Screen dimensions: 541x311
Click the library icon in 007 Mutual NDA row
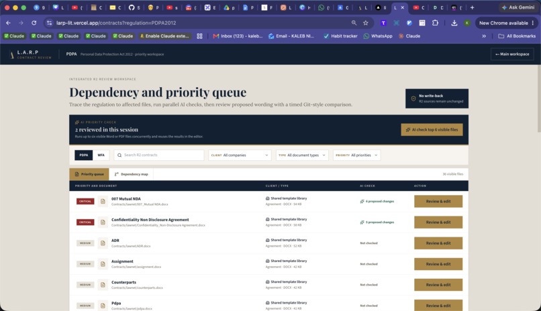coord(267,198)
